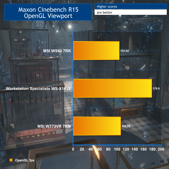
Task: Click the axis tick label 160
Action: 143,149
